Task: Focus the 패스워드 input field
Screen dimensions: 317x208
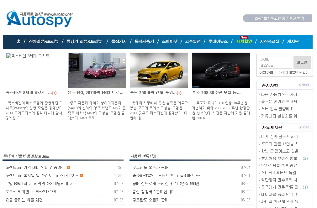Action: click(x=275, y=65)
